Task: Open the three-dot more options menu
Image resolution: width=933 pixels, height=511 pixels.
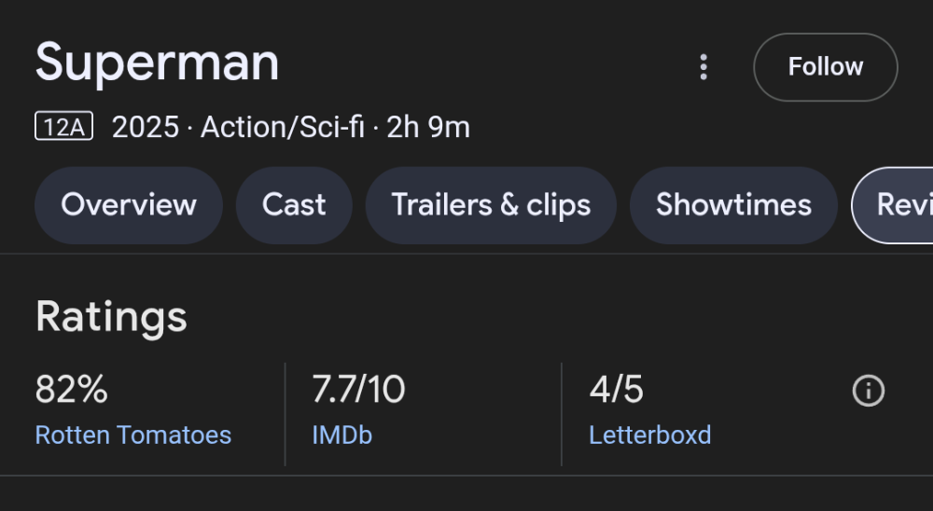Action: coord(703,66)
